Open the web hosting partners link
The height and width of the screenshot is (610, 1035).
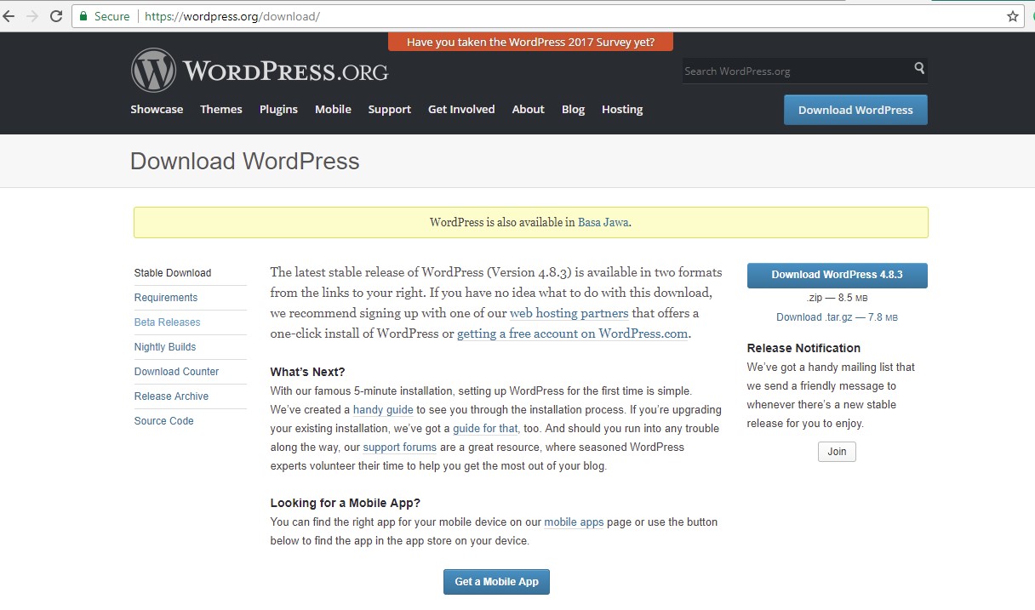(569, 313)
